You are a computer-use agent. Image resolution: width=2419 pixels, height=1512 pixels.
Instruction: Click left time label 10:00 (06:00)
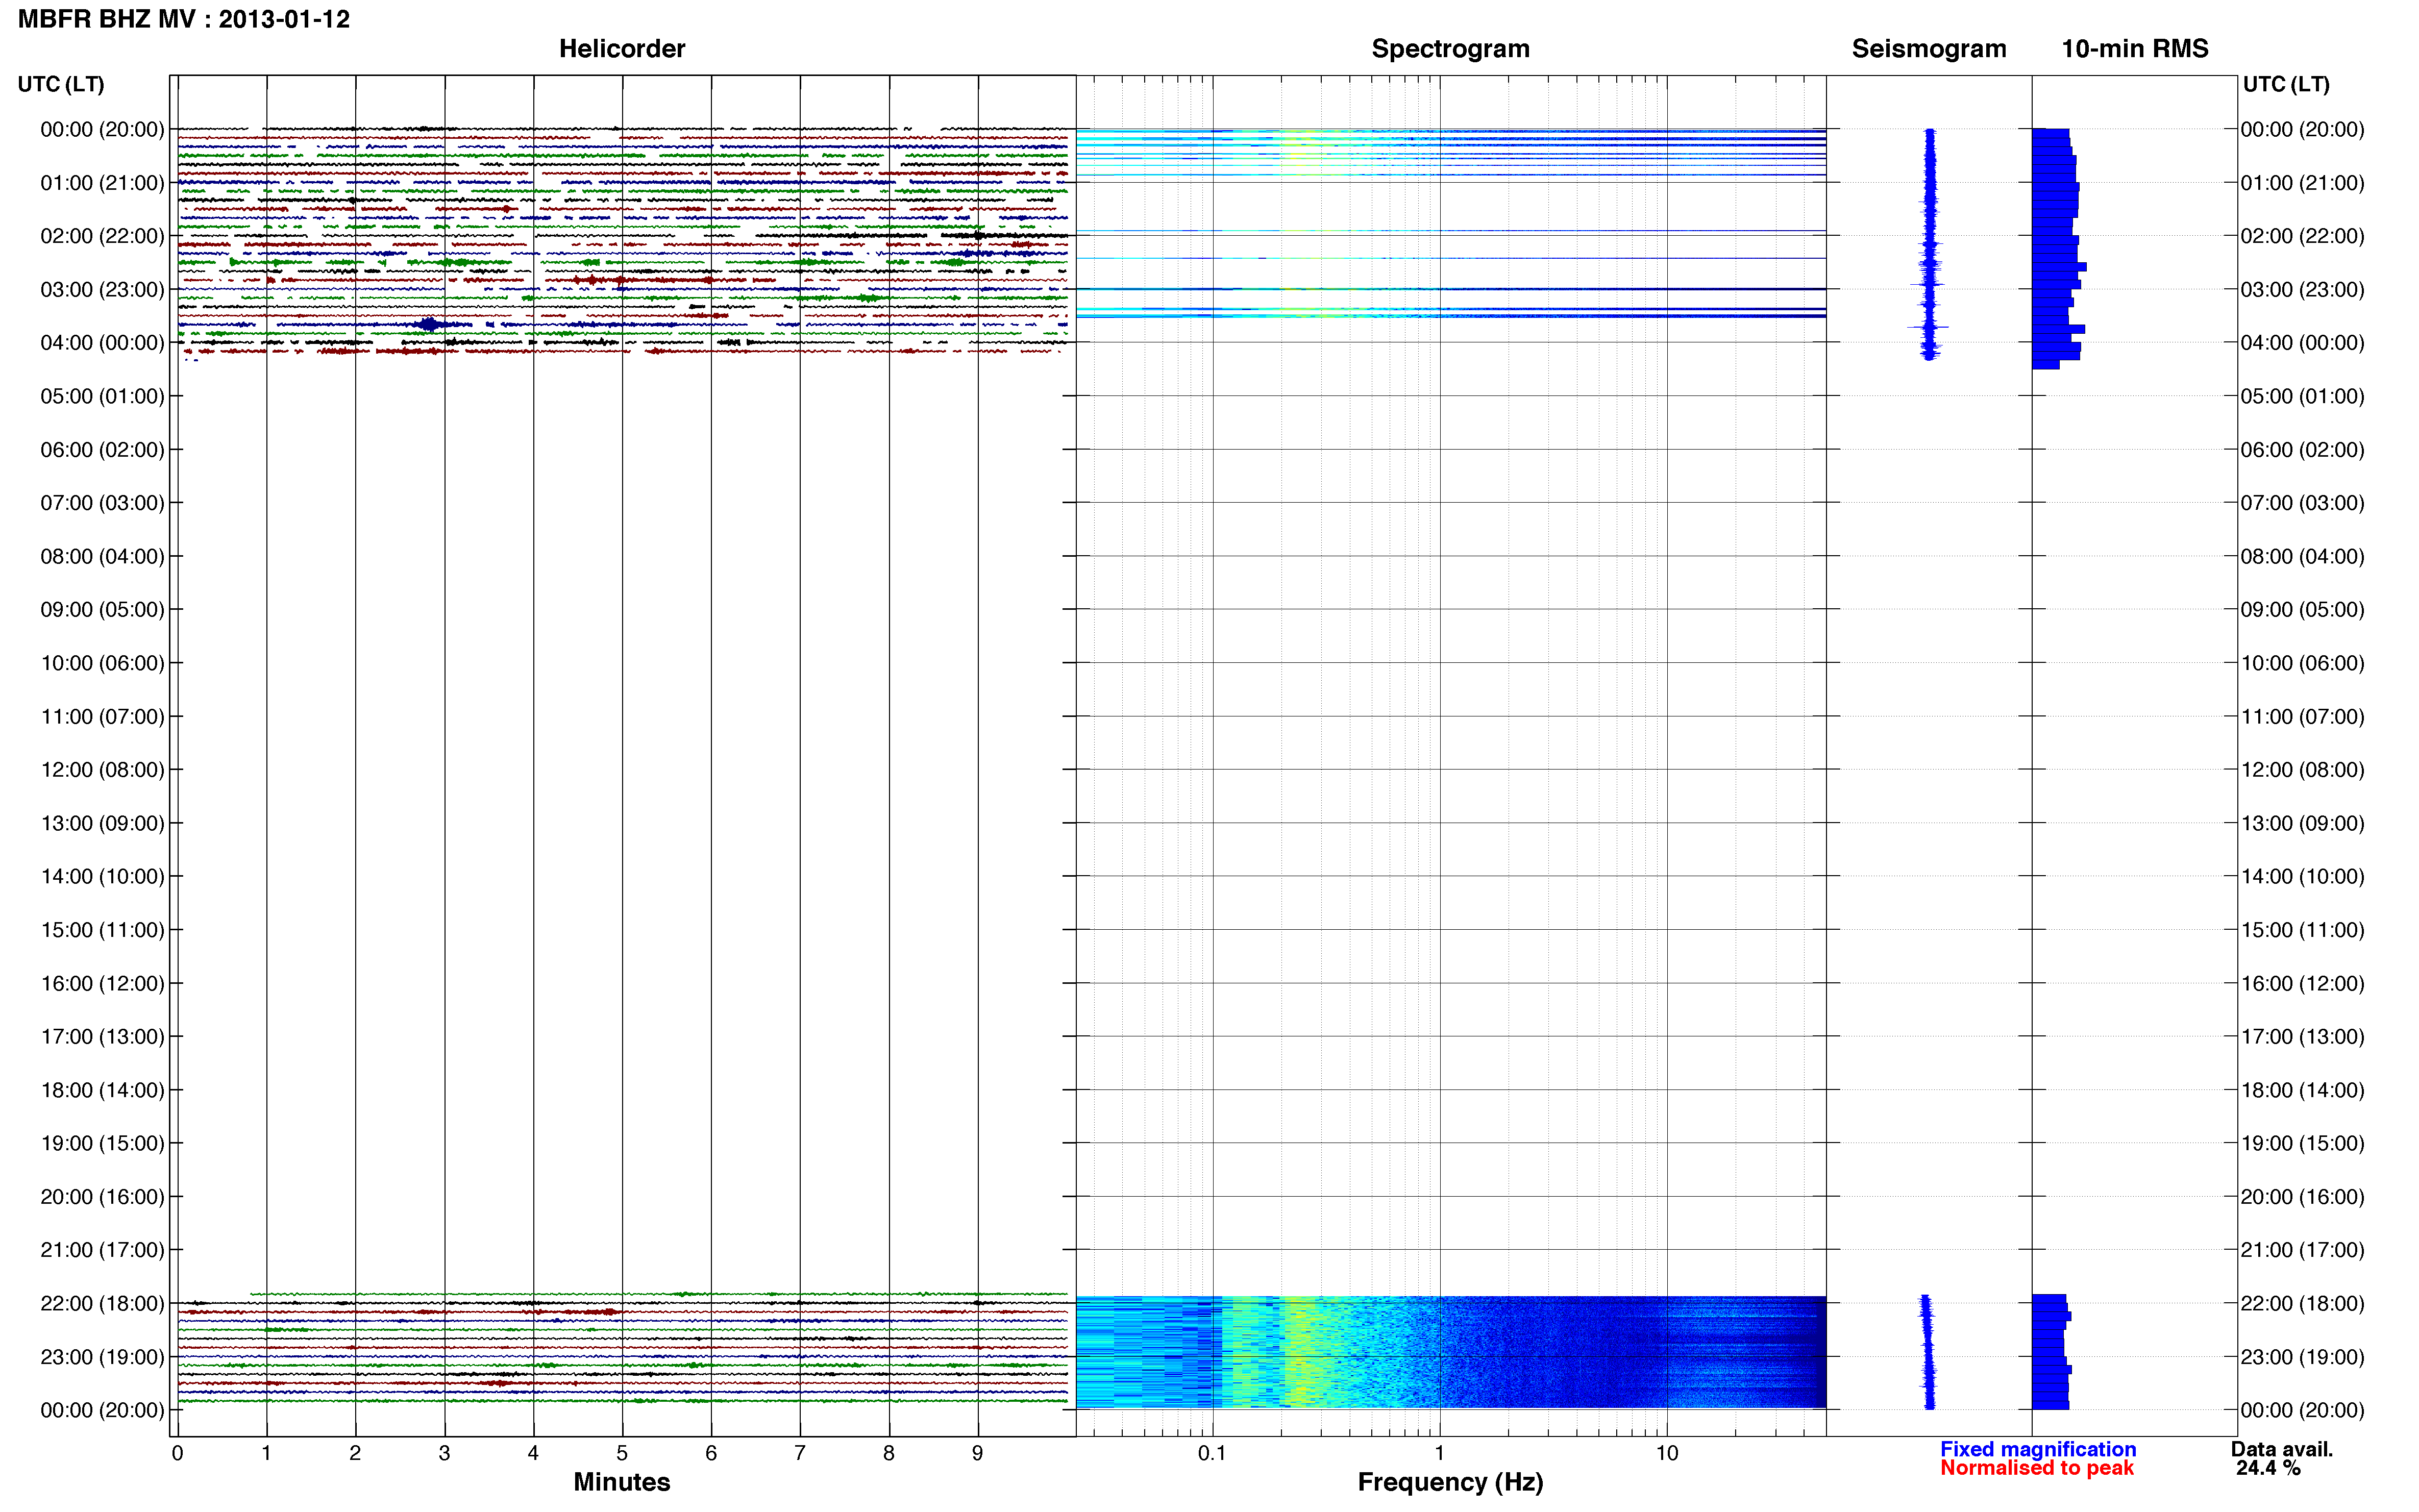pyautogui.click(x=102, y=663)
